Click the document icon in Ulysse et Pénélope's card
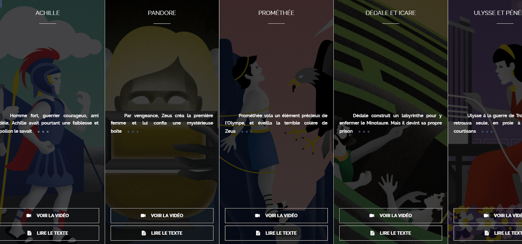This screenshot has width=522, height=244. 487,233
